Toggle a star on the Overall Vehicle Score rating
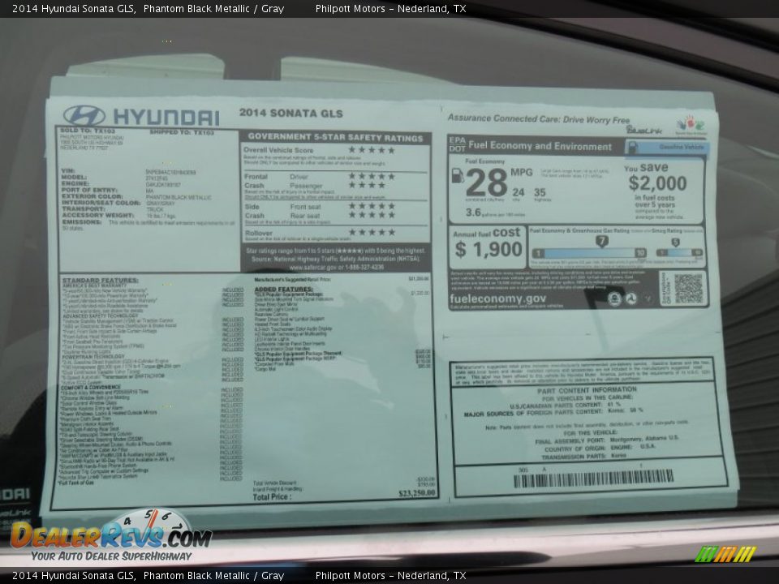779x584 pixels. [x=370, y=151]
